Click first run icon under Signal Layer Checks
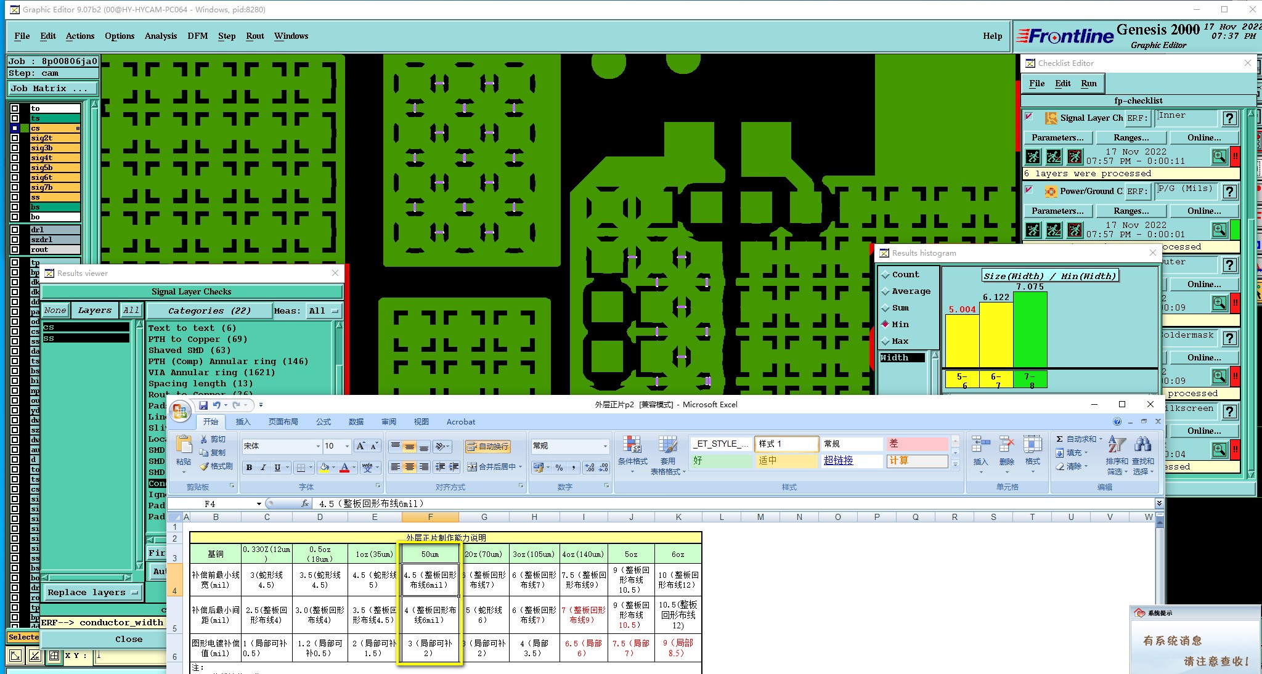1262x674 pixels. pos(1033,156)
